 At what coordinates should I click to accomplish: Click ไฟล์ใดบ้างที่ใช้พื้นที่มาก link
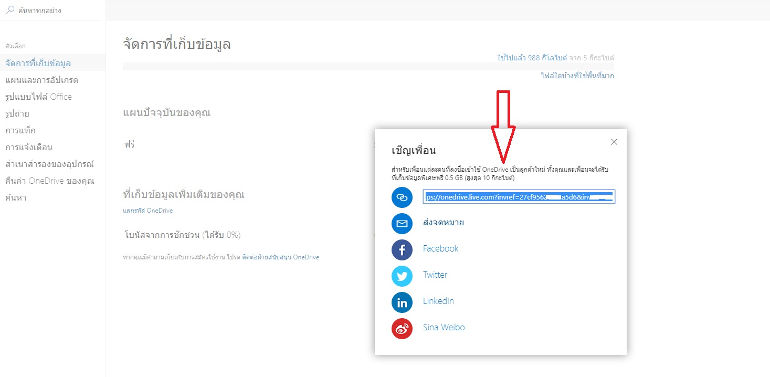point(577,76)
